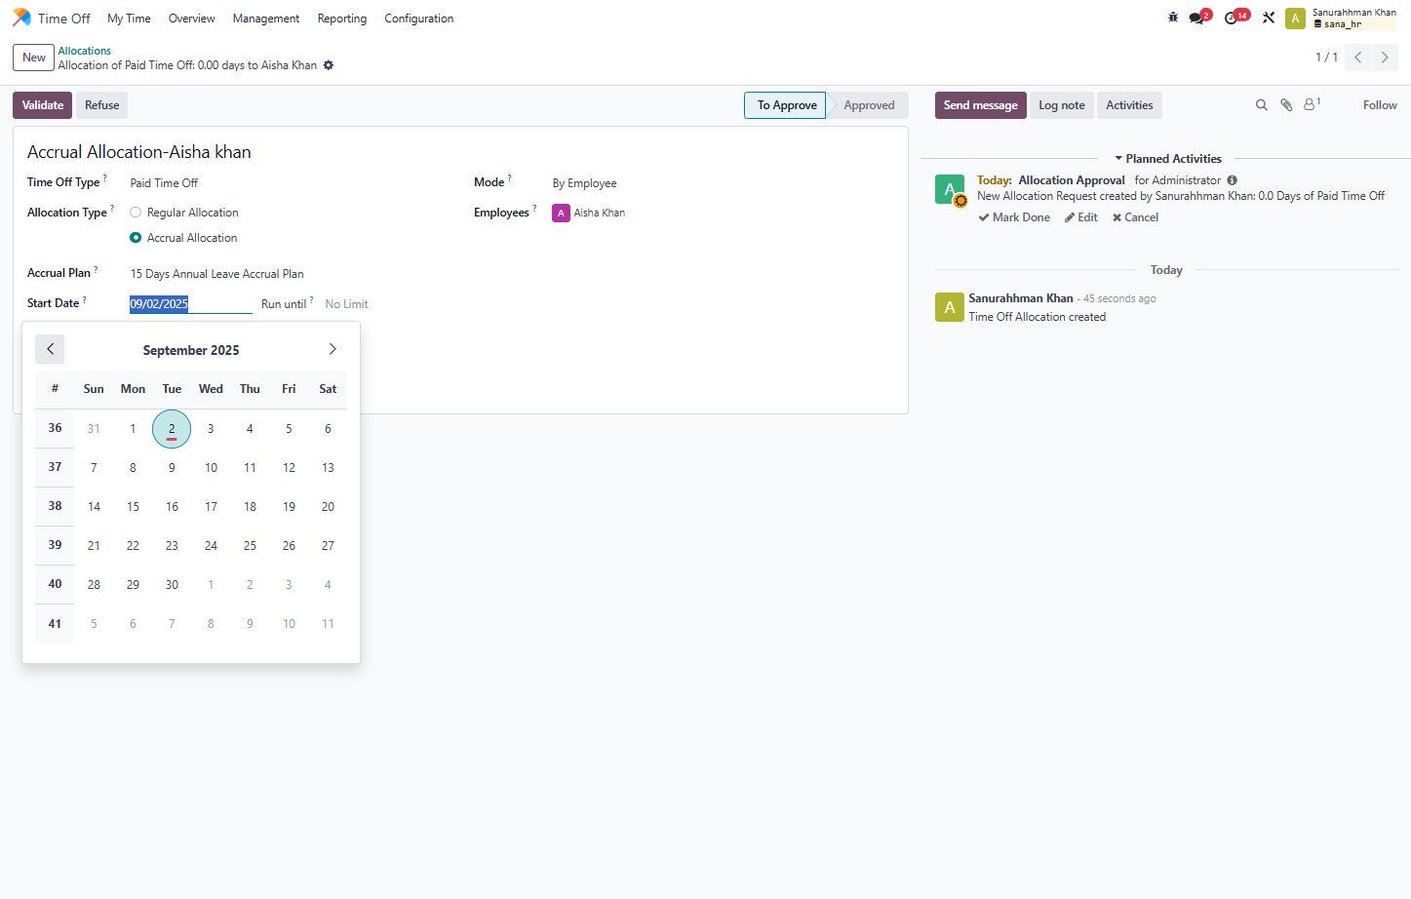The image size is (1411, 899).
Task: Select Regular Allocation radio option
Action: coord(136,213)
